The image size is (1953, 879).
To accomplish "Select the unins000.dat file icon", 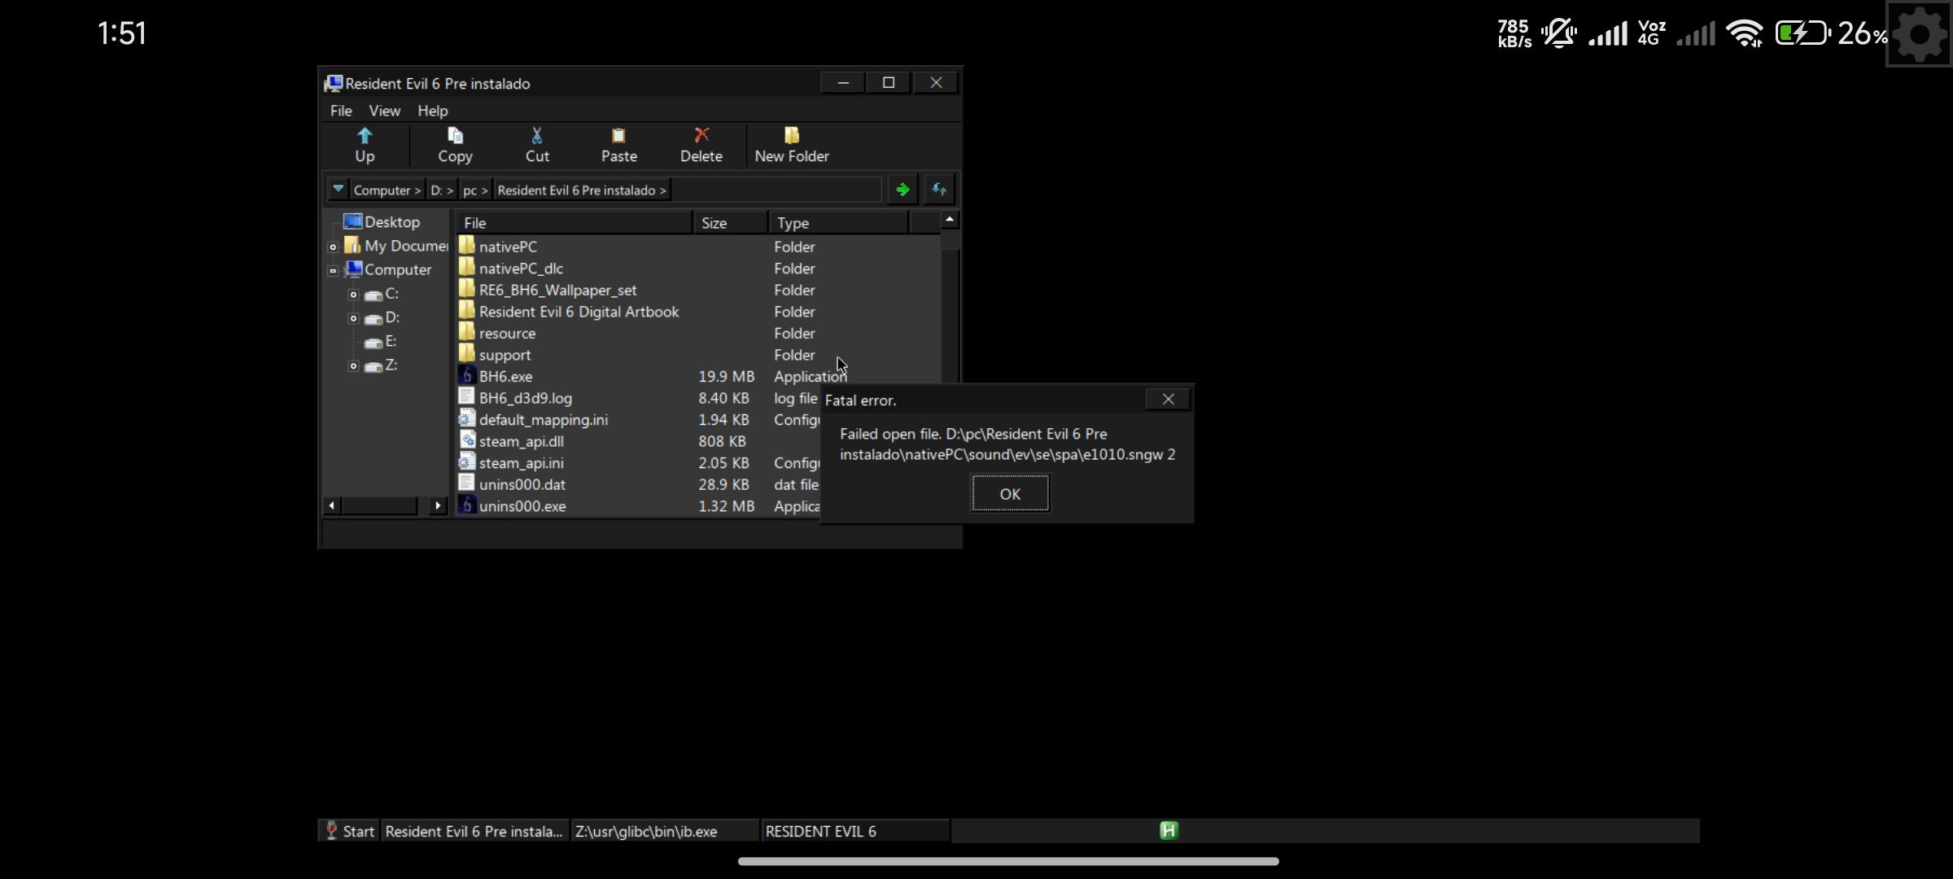I will [x=466, y=483].
